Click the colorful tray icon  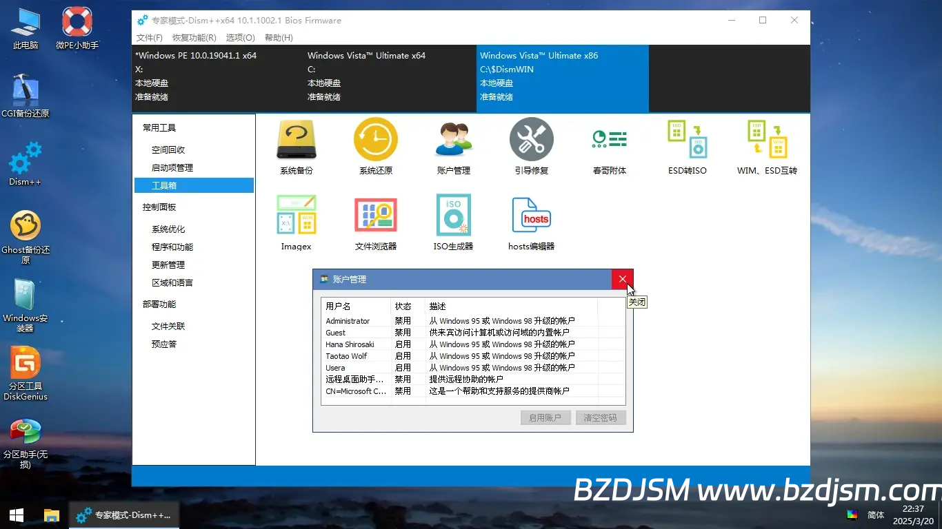[x=852, y=515]
